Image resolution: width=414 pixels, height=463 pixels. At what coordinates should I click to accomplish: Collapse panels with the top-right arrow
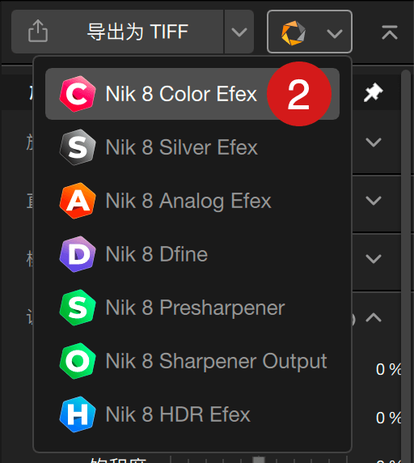390,32
